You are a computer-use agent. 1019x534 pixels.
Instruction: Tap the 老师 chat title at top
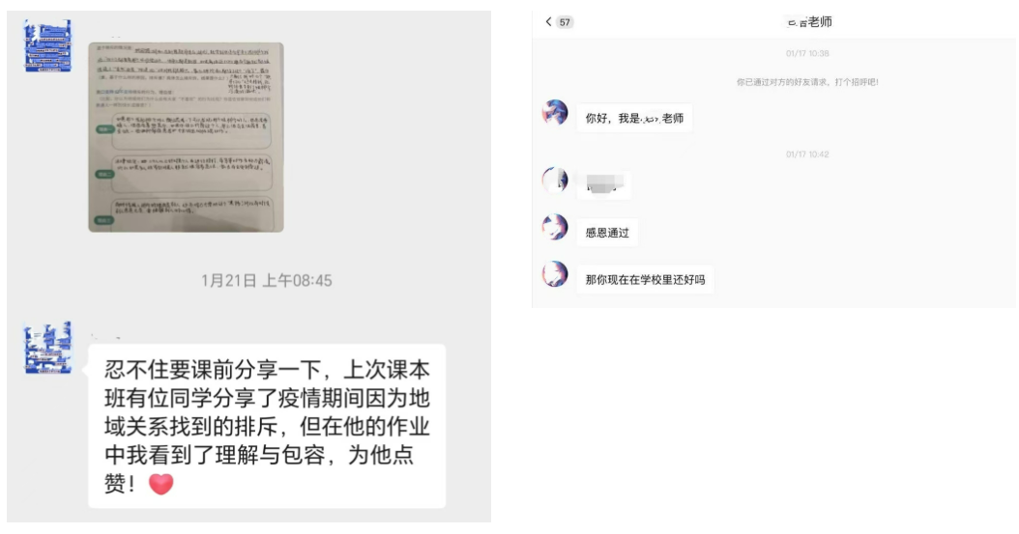(x=810, y=22)
